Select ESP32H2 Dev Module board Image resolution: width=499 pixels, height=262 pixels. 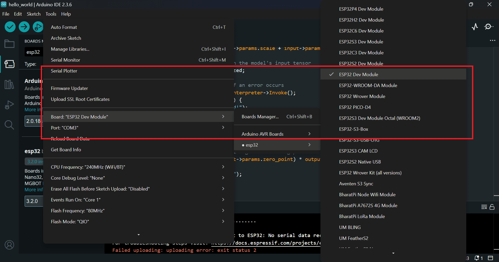click(x=393, y=20)
